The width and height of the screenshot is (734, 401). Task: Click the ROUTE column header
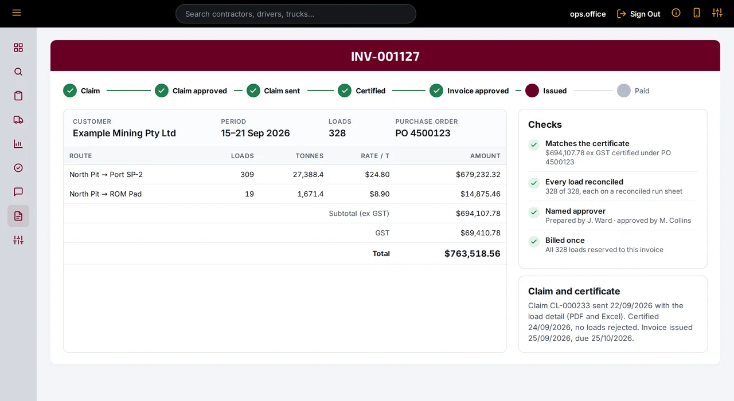pos(81,156)
